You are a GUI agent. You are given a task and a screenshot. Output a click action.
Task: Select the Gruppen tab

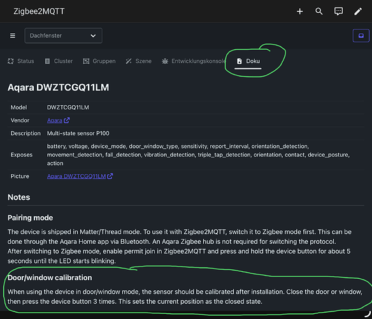tap(99, 61)
